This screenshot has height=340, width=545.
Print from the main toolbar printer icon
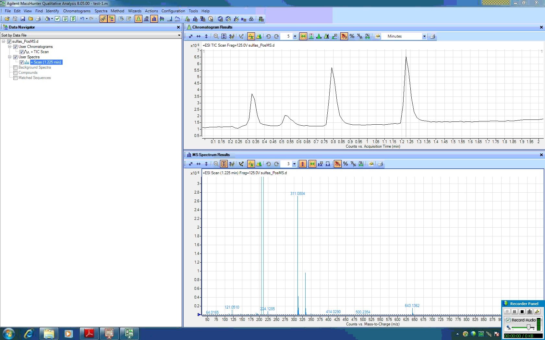38,19
